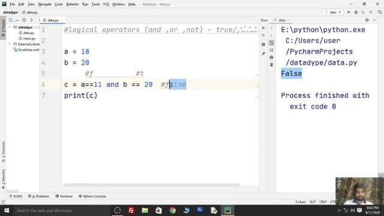The image size is (384, 216).
Task: Click the Up the Stack Trace arrow
Action: point(271,28)
